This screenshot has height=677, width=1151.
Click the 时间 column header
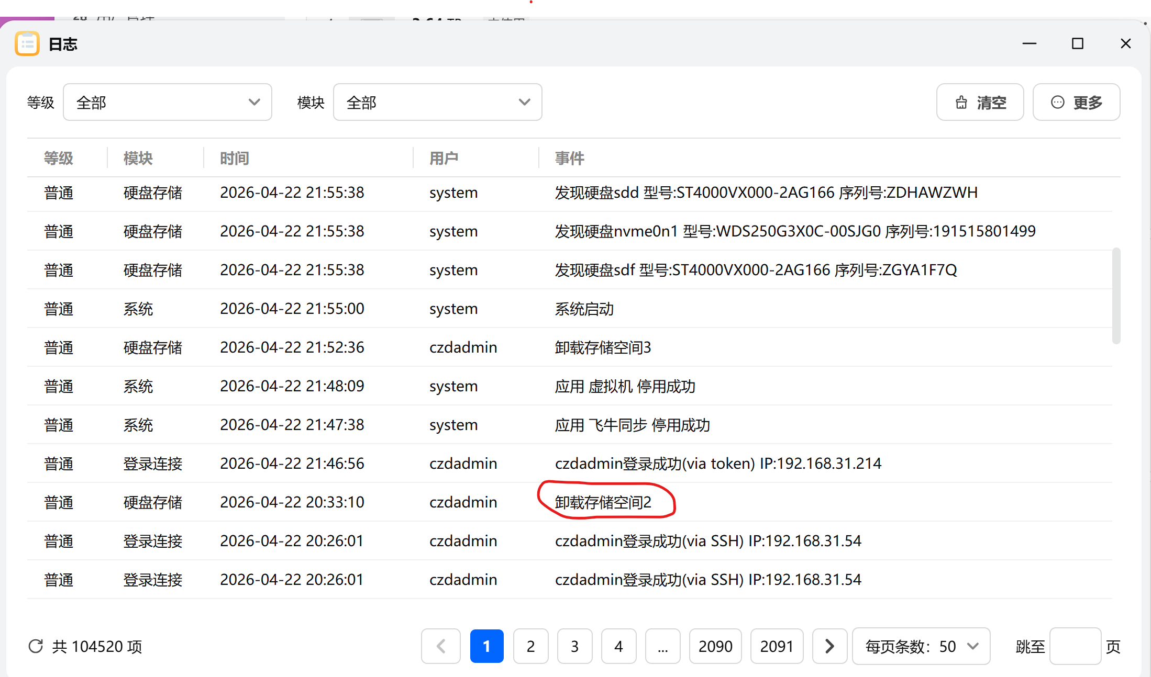234,158
